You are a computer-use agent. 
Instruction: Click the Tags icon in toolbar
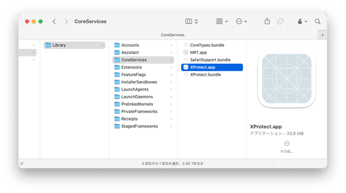point(280,21)
